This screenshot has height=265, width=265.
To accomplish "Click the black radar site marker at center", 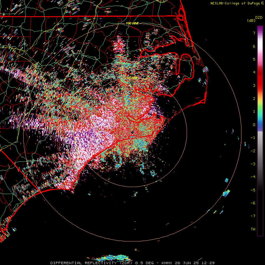I will (x=132, y=132).
